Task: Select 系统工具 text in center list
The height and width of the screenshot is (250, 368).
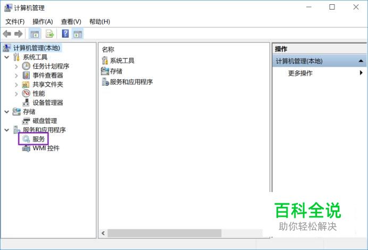Action: click(x=122, y=61)
